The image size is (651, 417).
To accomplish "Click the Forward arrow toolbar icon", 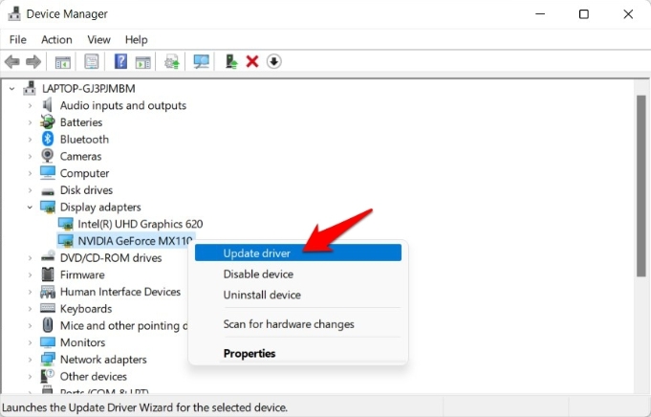I will 33,62.
